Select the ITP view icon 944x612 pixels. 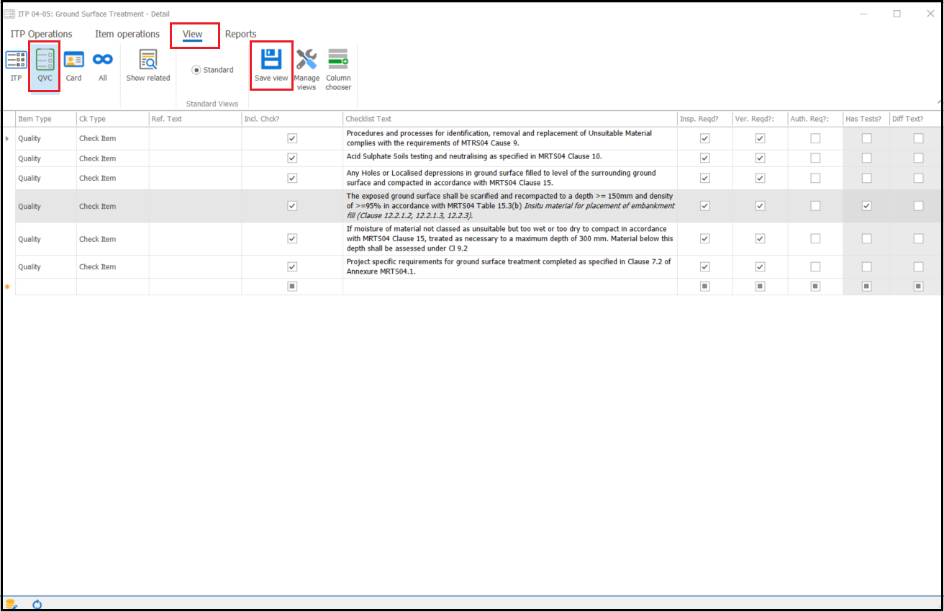click(16, 61)
